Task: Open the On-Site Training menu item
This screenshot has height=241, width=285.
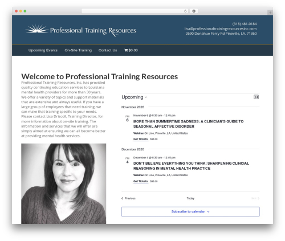Action: click(78, 50)
